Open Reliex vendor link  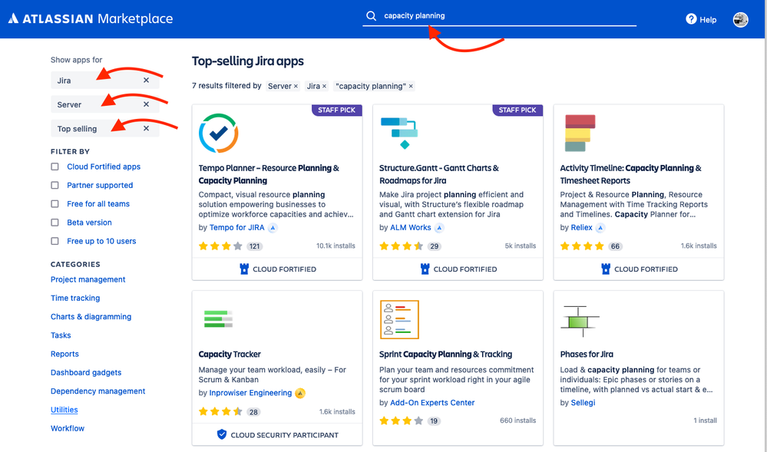(x=582, y=227)
